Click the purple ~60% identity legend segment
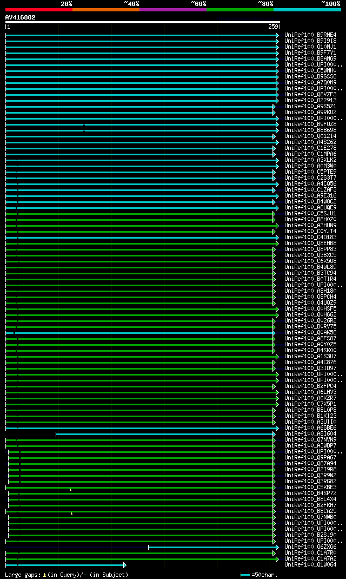The height and width of the screenshot is (579, 346). click(173, 10)
